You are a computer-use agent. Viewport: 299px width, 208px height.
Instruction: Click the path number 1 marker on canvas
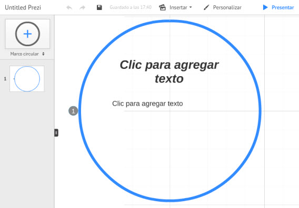(73, 111)
